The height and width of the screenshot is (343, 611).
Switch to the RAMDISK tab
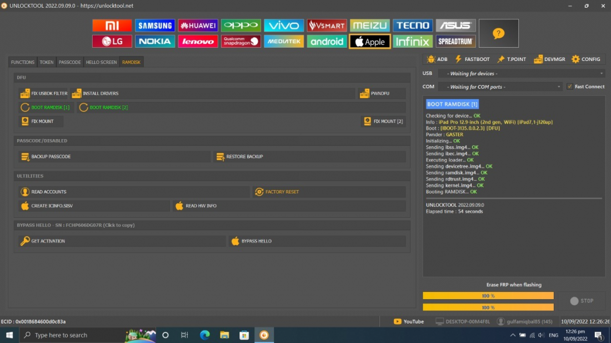coord(131,62)
